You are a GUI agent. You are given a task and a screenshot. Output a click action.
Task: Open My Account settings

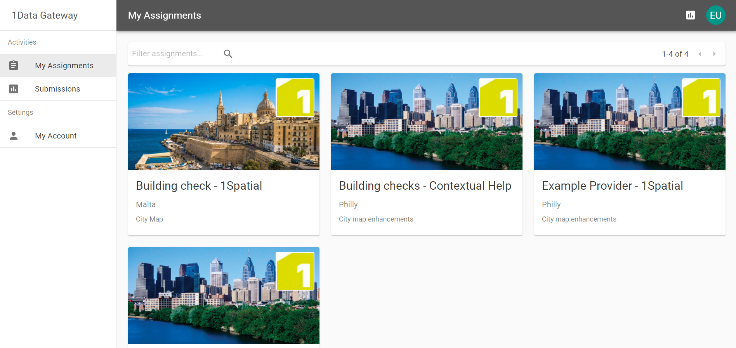(56, 136)
